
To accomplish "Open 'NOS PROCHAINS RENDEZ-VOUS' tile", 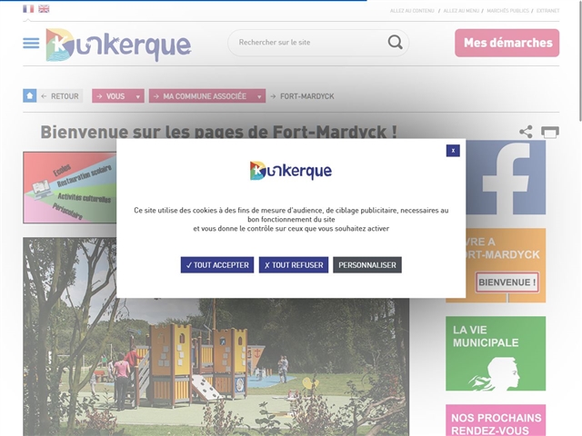I will pyautogui.click(x=496, y=420).
